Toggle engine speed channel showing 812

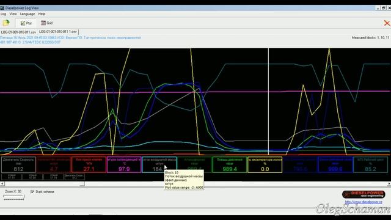[18, 164]
